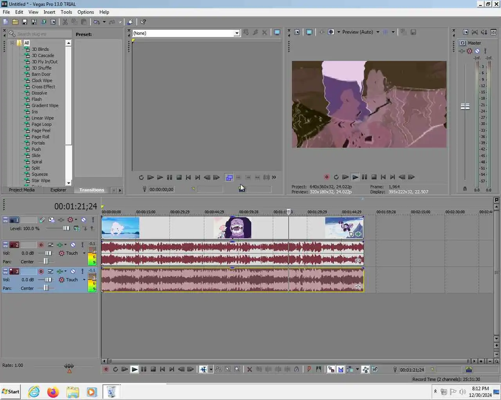Click the Master volume fader
The image size is (501, 400).
(465, 106)
